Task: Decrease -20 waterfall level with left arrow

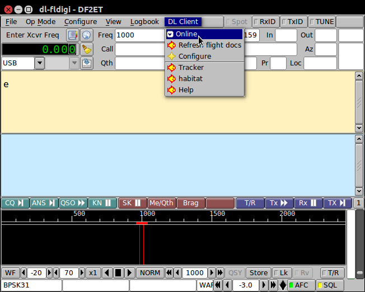Action: [x=24, y=272]
